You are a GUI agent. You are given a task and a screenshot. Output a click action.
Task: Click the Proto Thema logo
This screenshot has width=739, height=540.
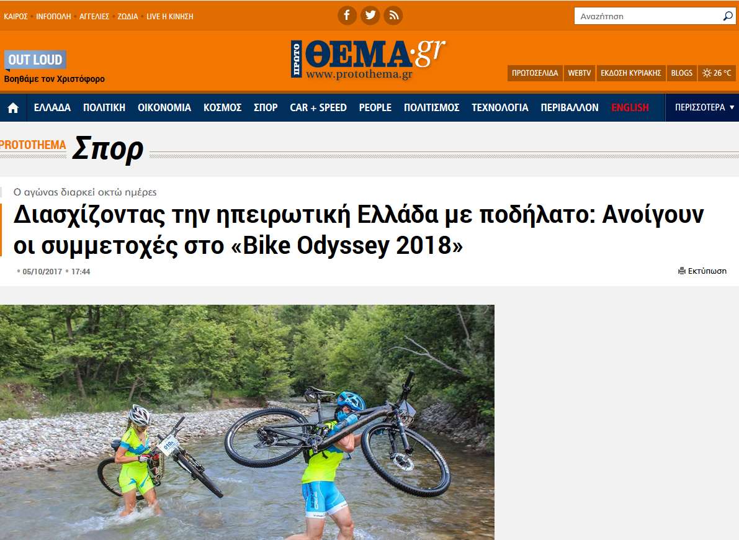point(367,59)
